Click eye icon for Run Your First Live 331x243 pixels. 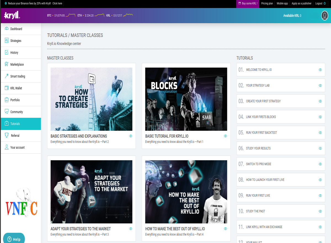point(320,196)
